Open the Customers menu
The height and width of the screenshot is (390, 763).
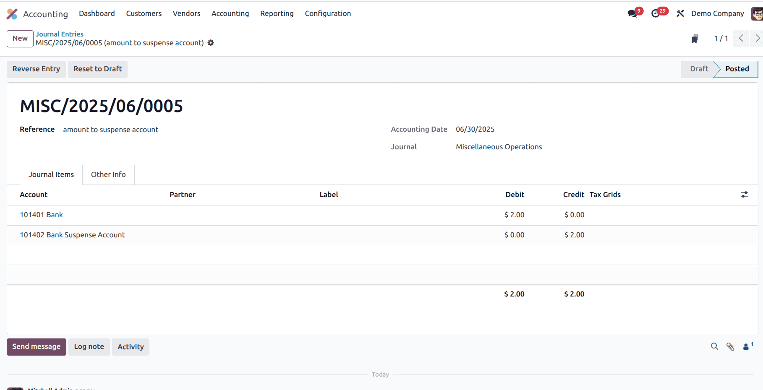144,13
